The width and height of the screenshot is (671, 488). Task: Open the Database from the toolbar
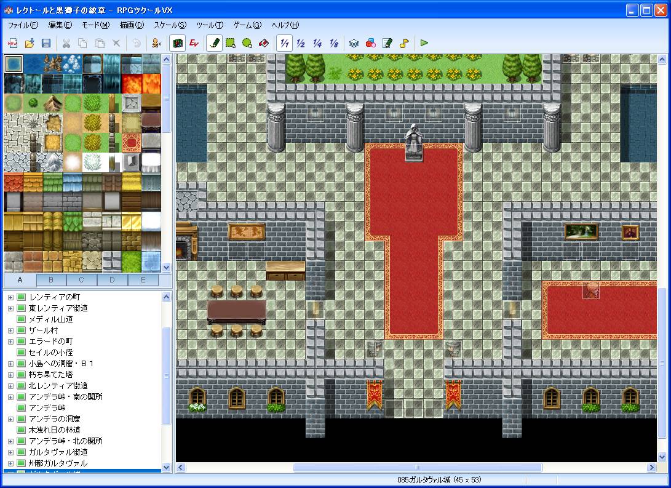tap(354, 43)
